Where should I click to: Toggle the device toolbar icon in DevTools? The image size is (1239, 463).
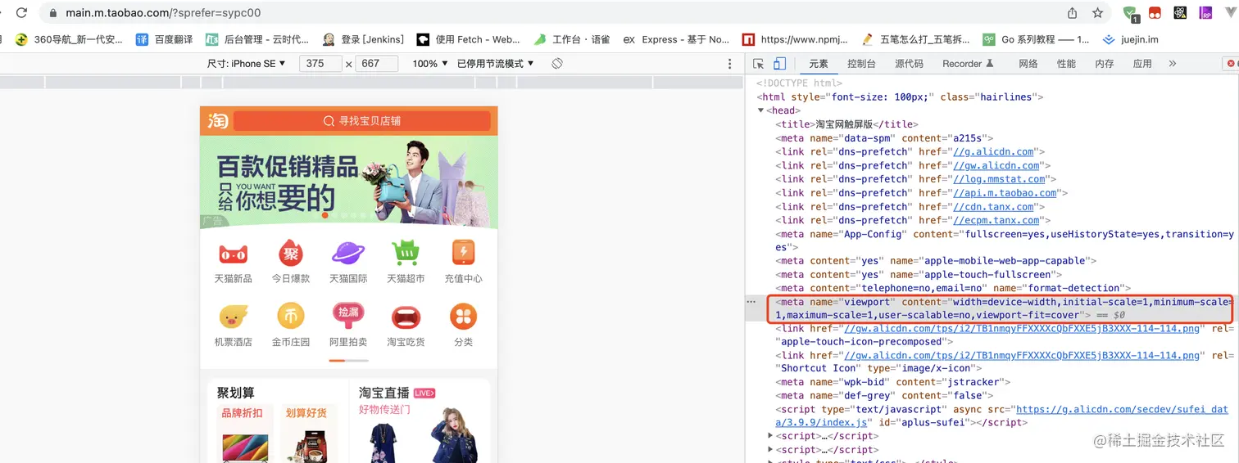779,64
